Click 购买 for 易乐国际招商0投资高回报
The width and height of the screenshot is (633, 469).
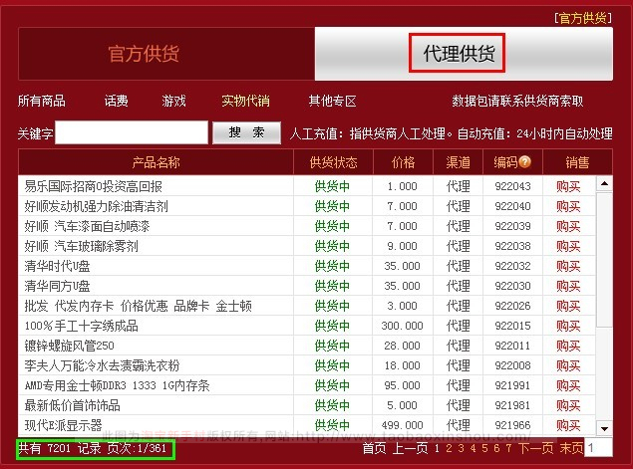568,186
